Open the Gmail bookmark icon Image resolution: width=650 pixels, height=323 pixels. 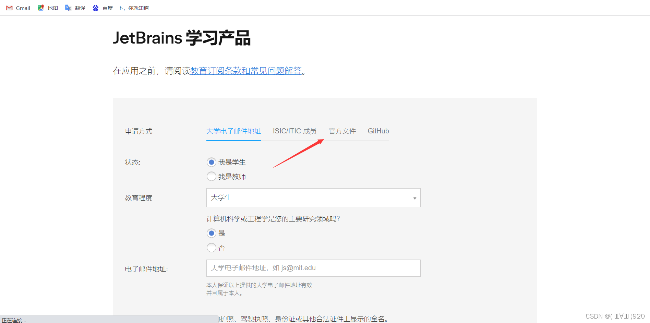coord(9,8)
